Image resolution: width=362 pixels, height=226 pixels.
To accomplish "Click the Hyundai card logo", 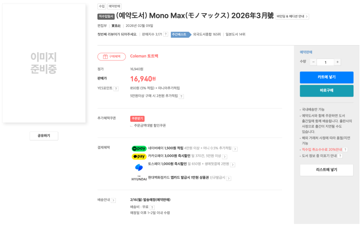I will tap(139, 178).
